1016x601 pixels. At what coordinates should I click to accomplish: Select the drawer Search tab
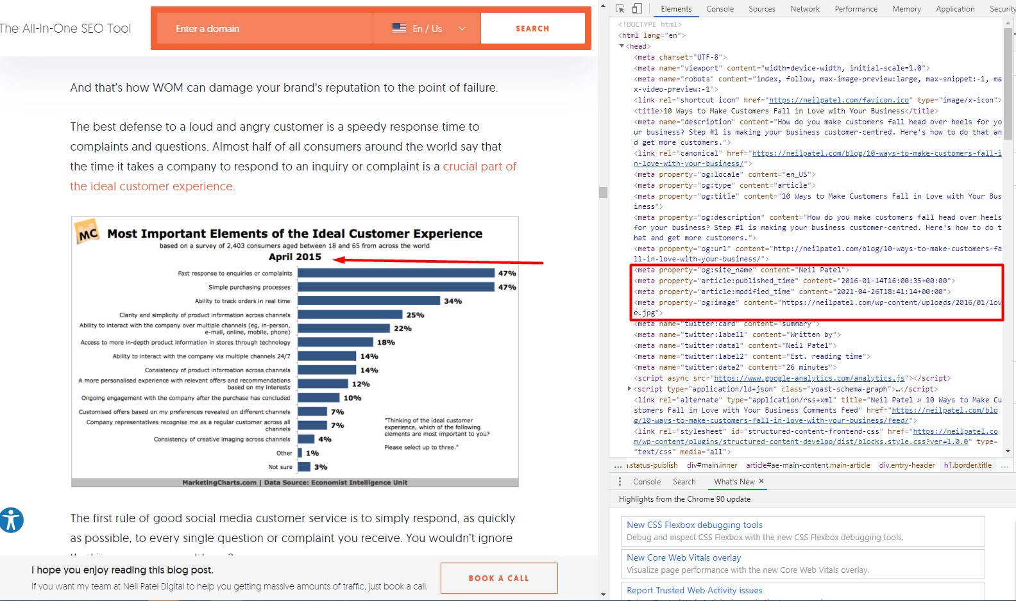(x=684, y=482)
